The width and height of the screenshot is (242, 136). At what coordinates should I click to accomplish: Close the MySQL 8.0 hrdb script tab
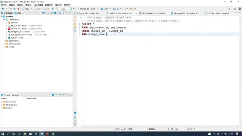[x=136, y=14]
